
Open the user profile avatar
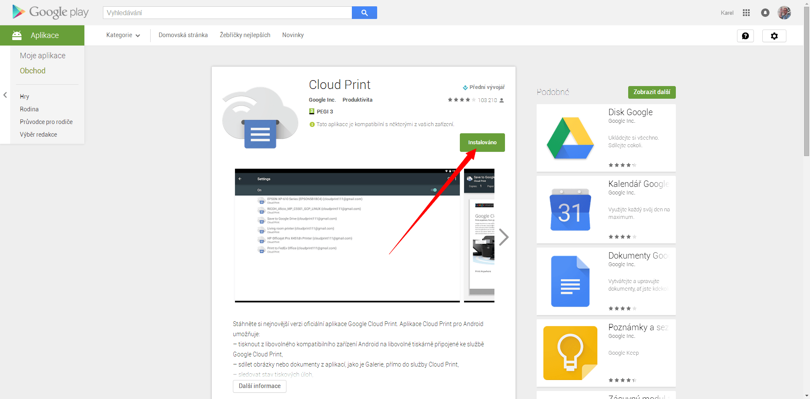[784, 13]
